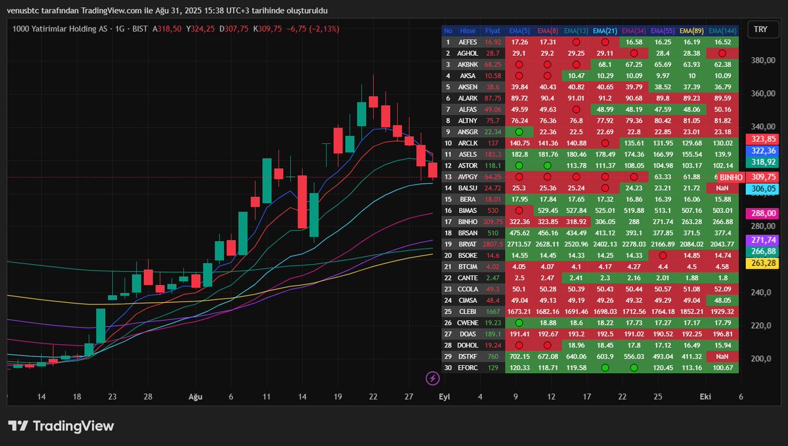Click the BINHO red price tag

pos(731,177)
